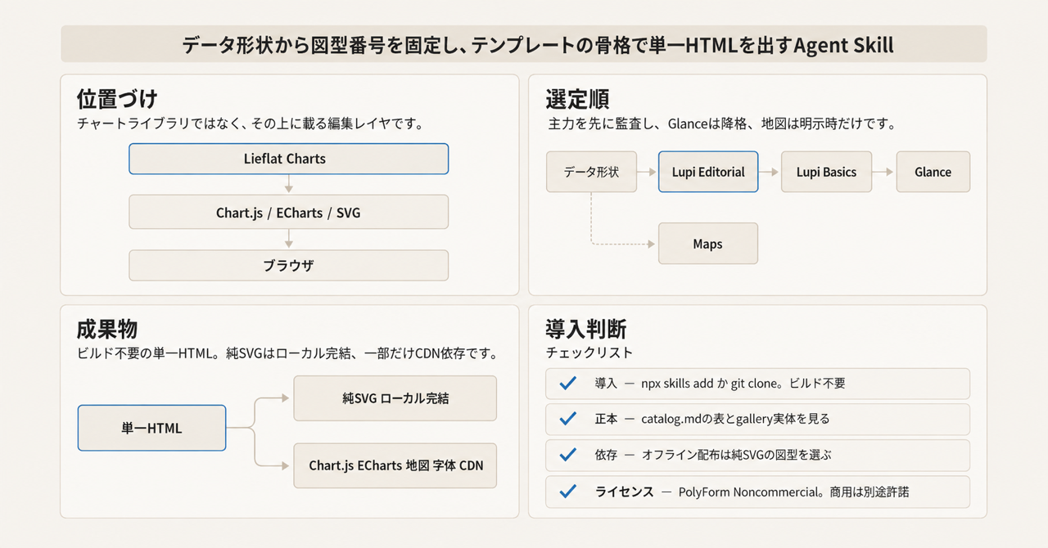Toggle the checkmark on the 導入 row
1048x548 pixels.
pyautogui.click(x=567, y=383)
